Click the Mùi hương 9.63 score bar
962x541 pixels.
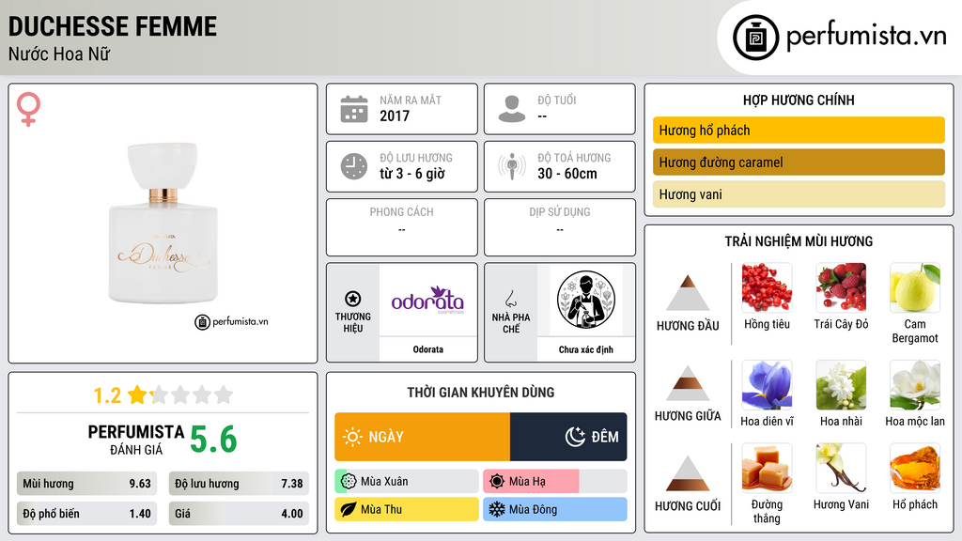coord(86,484)
